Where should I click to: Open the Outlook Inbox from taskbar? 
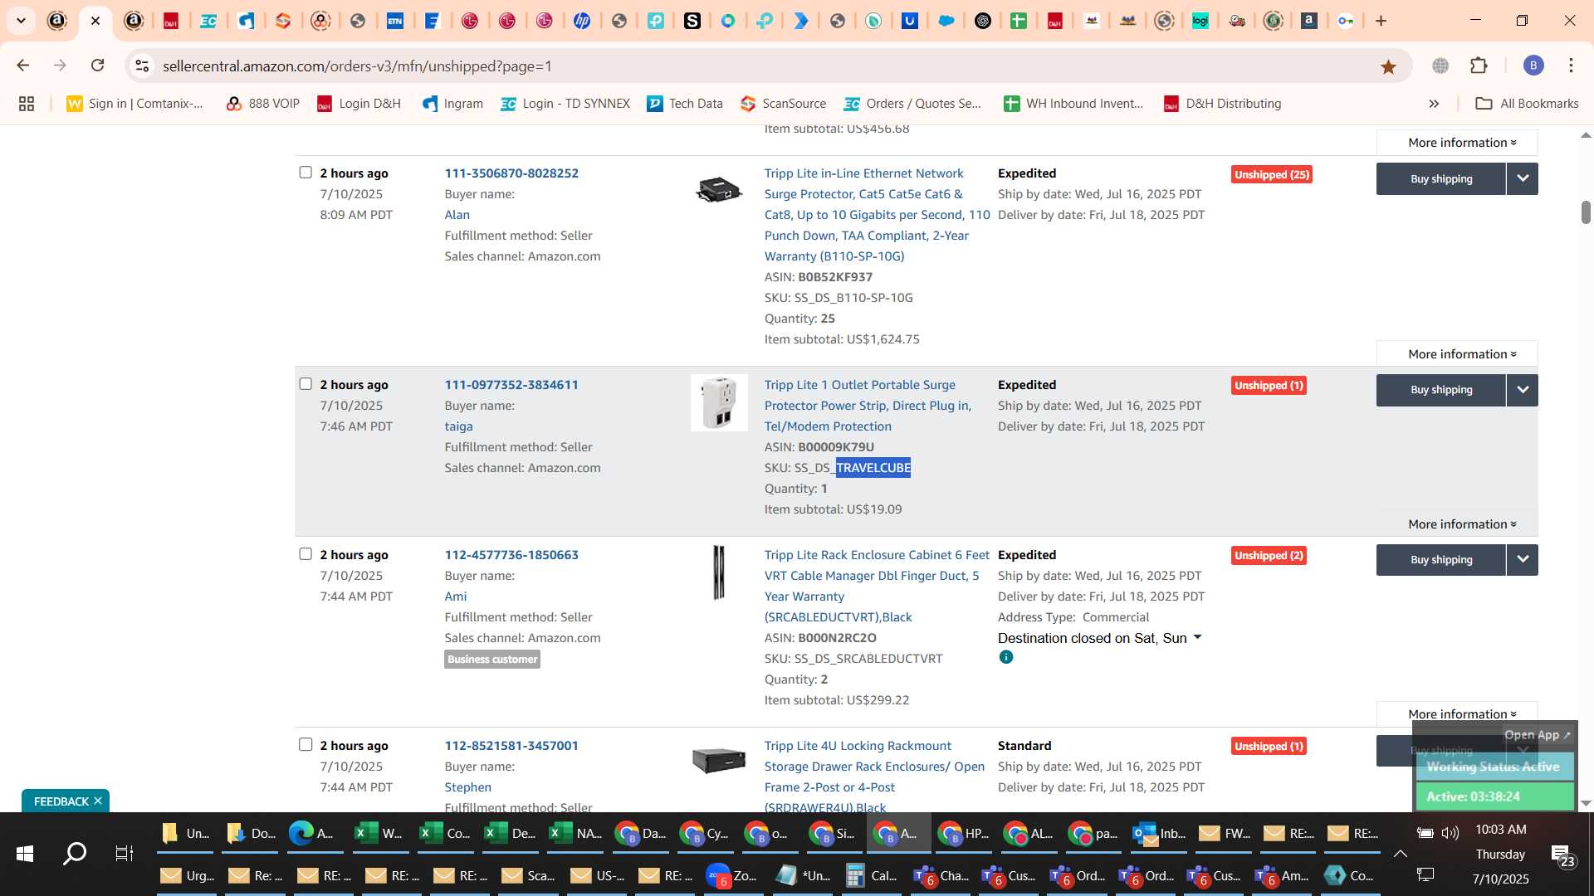[x=1160, y=833]
